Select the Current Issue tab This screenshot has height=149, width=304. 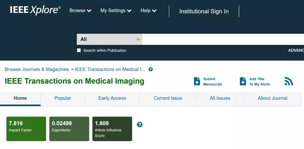click(x=168, y=99)
